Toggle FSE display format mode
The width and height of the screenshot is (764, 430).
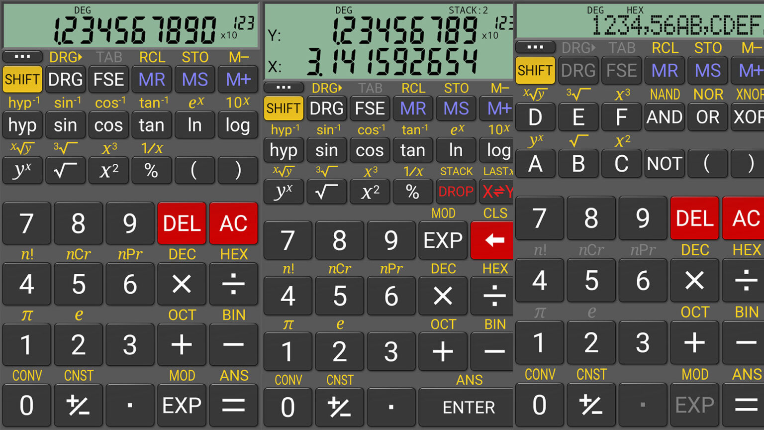[108, 79]
